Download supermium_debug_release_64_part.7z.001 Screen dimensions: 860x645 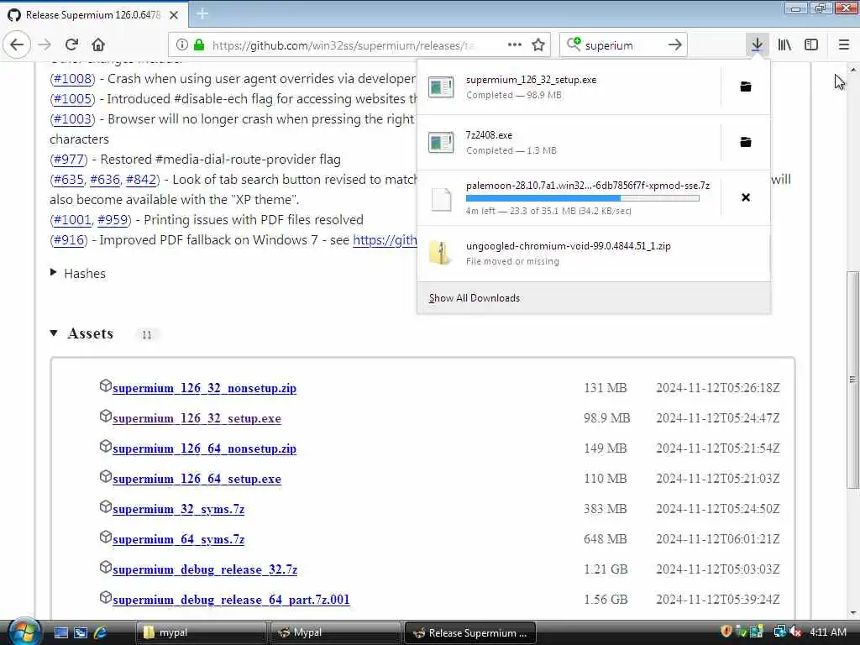(x=231, y=600)
